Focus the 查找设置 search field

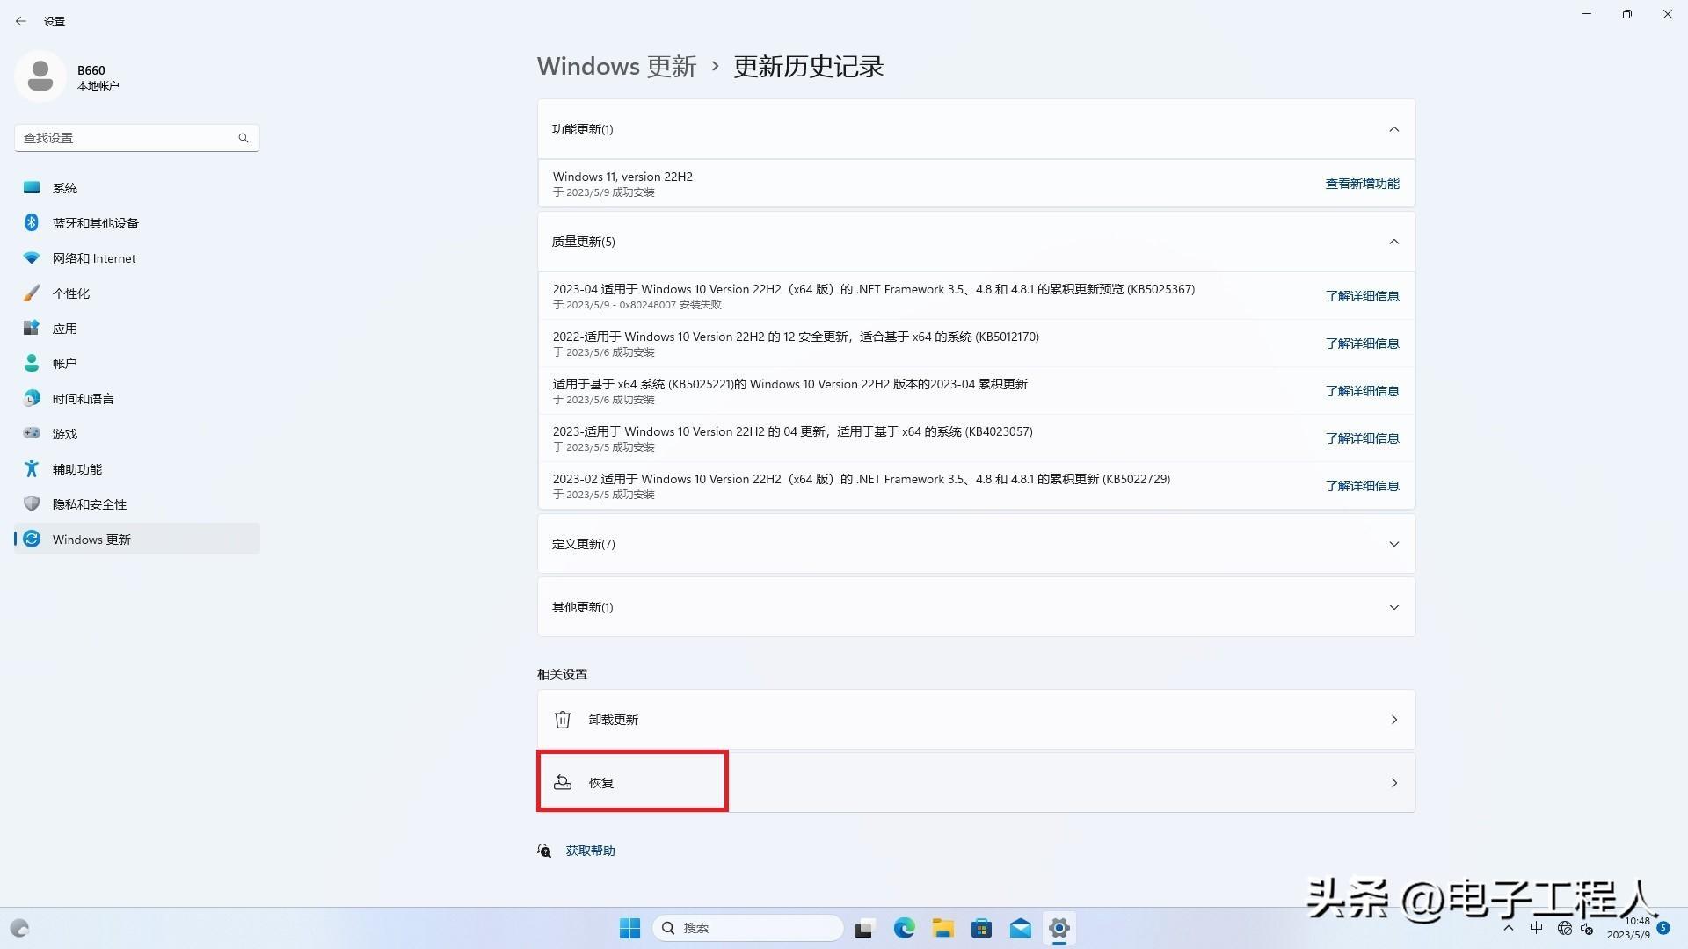coord(136,138)
